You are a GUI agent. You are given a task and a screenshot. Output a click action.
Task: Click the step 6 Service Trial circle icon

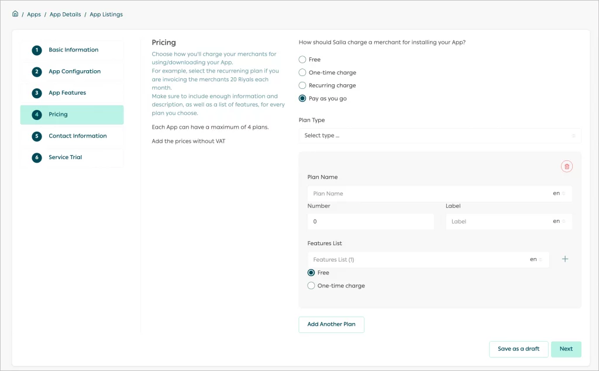(36, 157)
